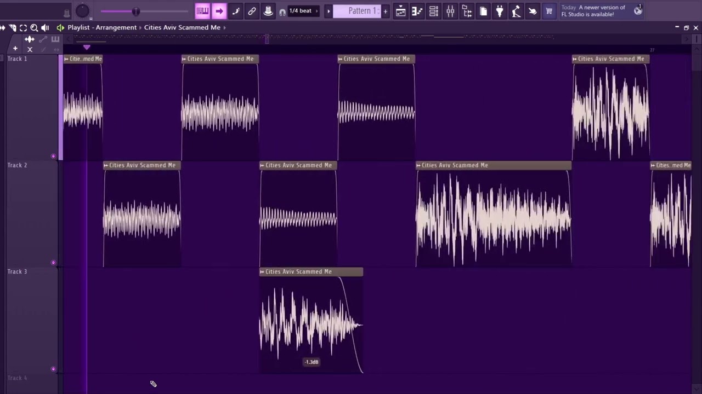Expand the arrow after Playlist - Arrangement

point(140,27)
